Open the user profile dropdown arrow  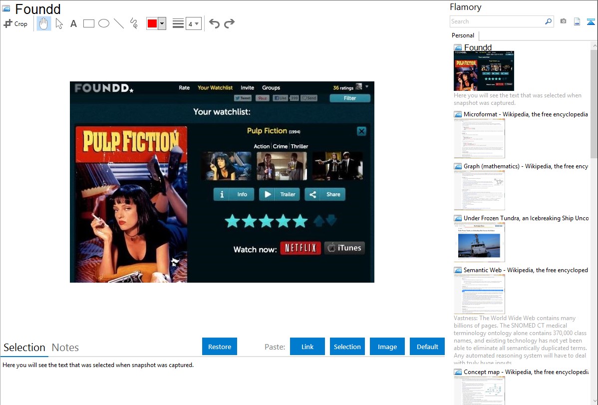tap(367, 87)
